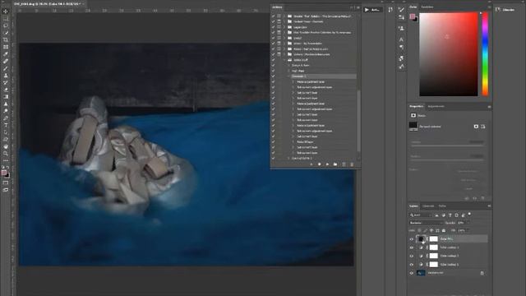Select the Blur tool
Image resolution: width=526 pixels, height=296 pixels.
click(x=6, y=104)
